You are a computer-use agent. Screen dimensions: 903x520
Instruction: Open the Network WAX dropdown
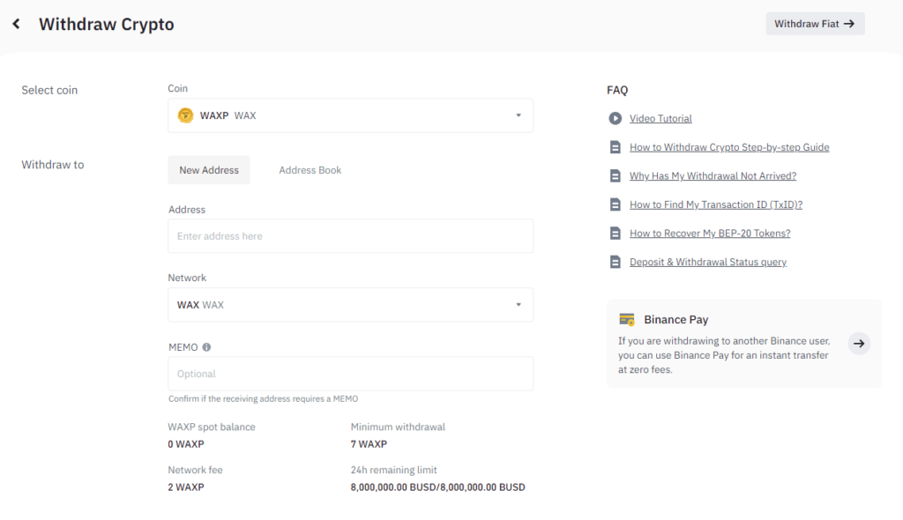coord(350,305)
